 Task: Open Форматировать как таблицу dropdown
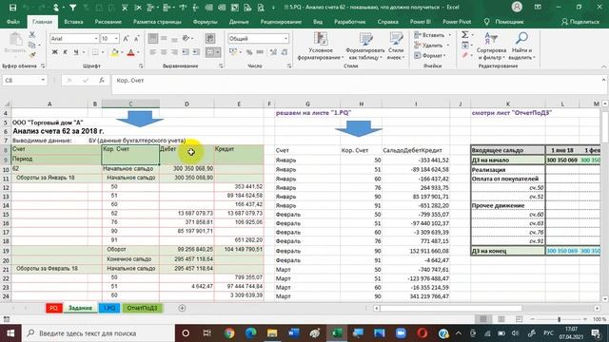(x=365, y=47)
